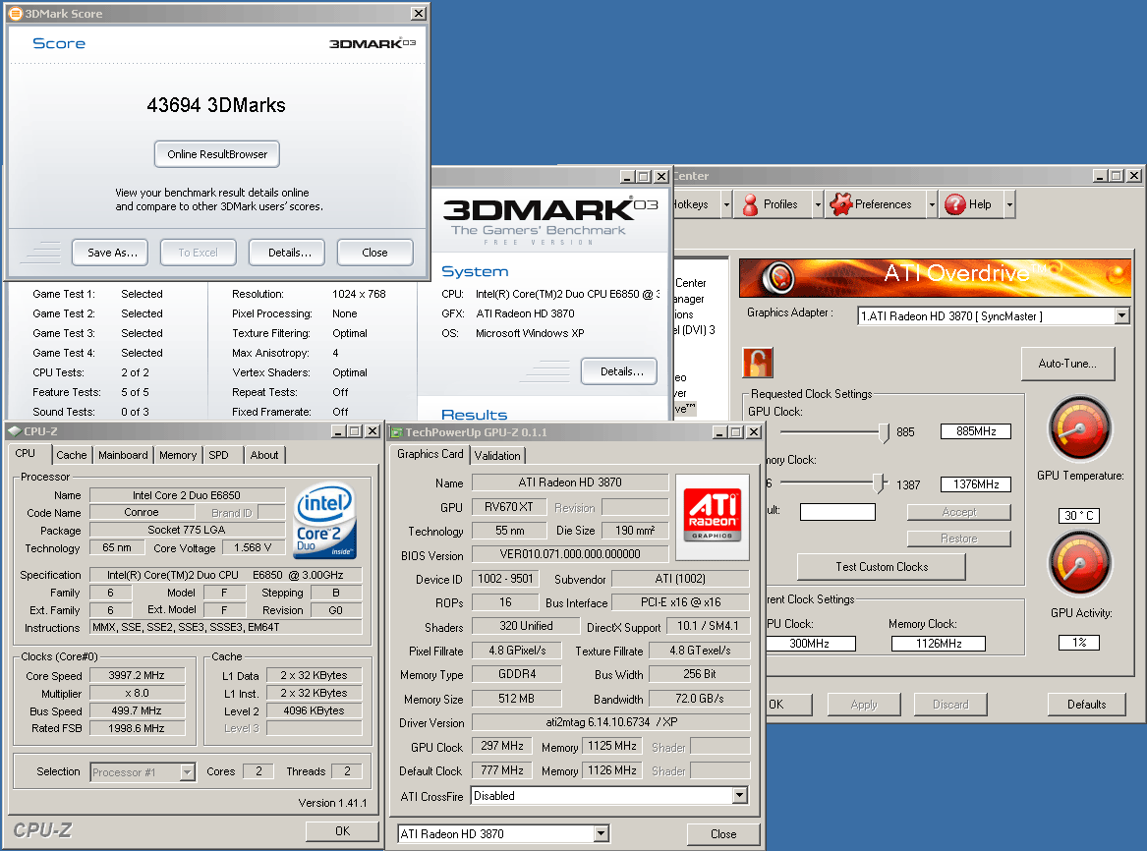Minimize the CPU-Z window
The height and width of the screenshot is (851, 1147).
click(x=337, y=431)
